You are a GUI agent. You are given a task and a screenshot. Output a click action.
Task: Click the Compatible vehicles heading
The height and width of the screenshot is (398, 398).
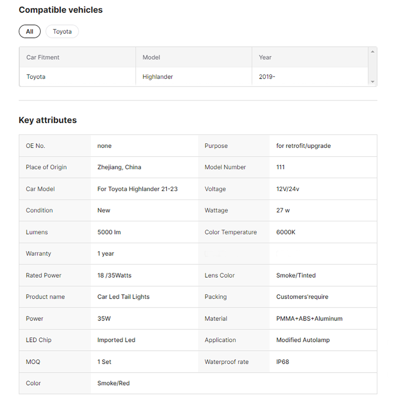(61, 10)
